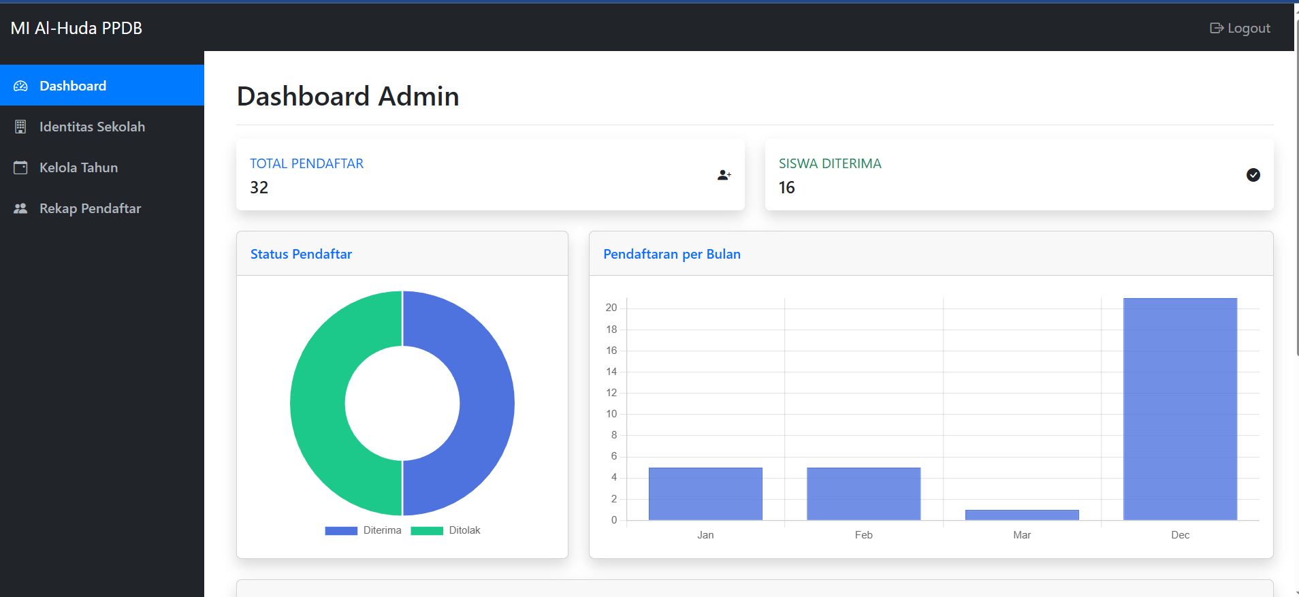The height and width of the screenshot is (597, 1299).
Task: Click the blue Diterima segment of doughnut
Action: click(486, 403)
